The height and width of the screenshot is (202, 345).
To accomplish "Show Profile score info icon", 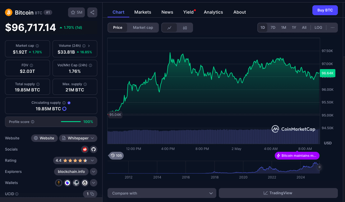I will (x=33, y=122).
